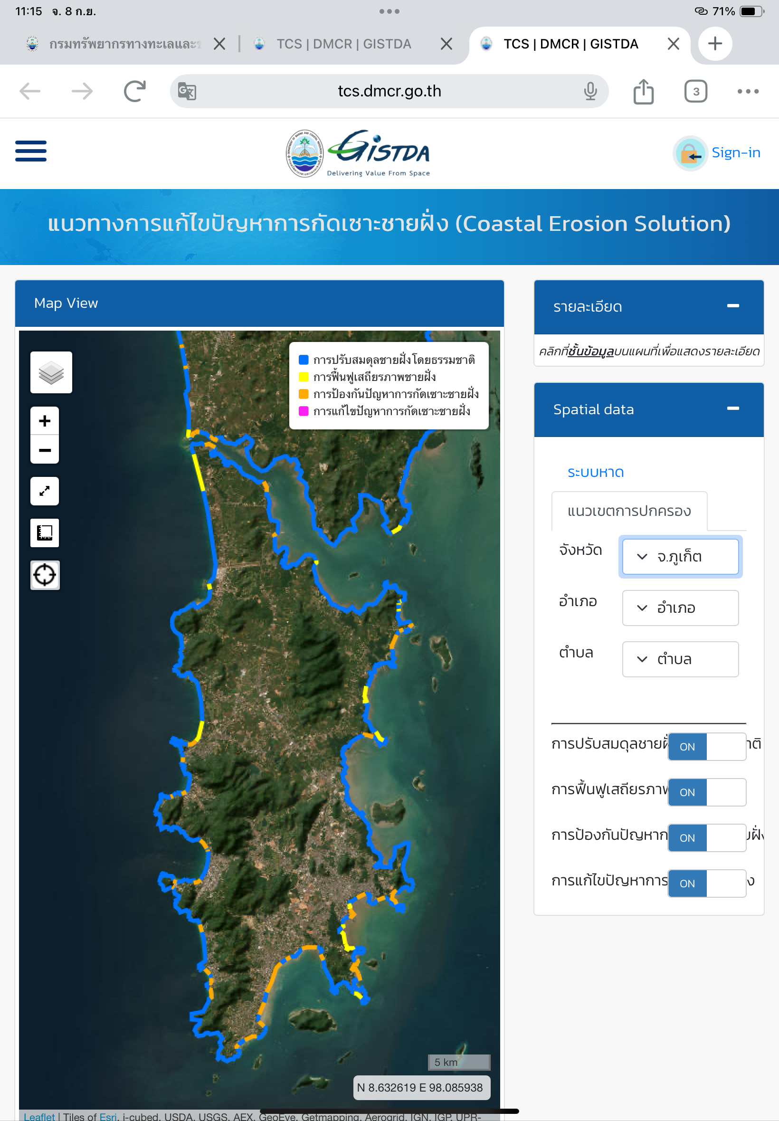The width and height of the screenshot is (779, 1121).
Task: Switch to the ระบบหาด tab
Action: [595, 473]
